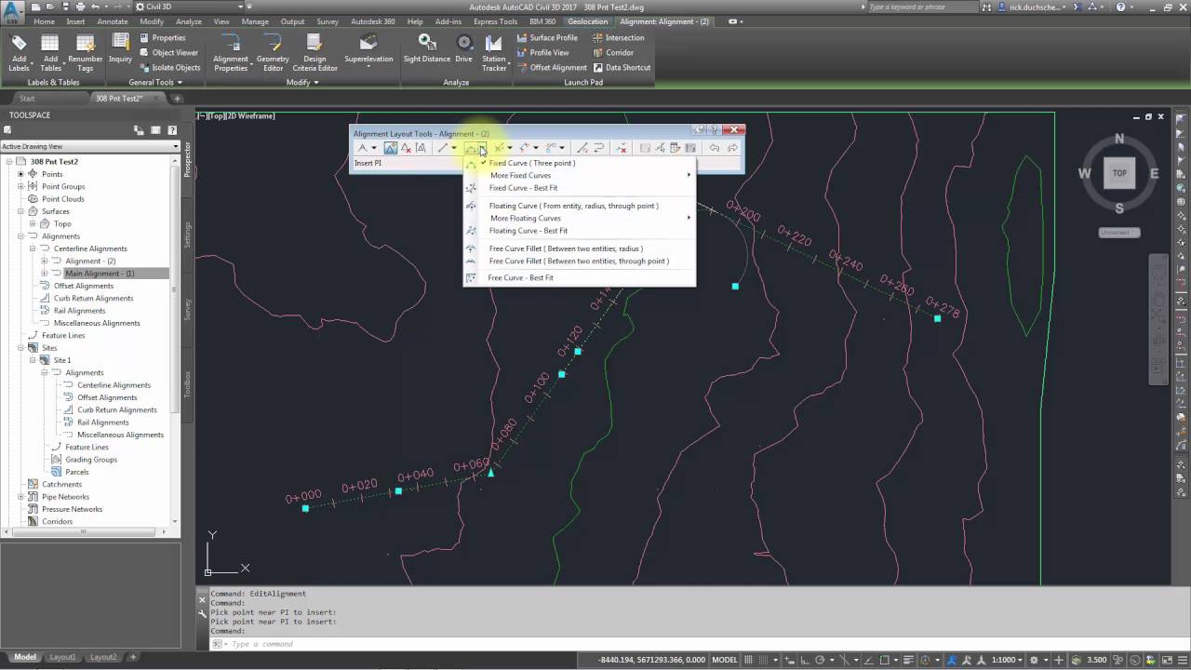This screenshot has height=670, width=1191.
Task: Click the Sight Distance tool
Action: click(427, 48)
